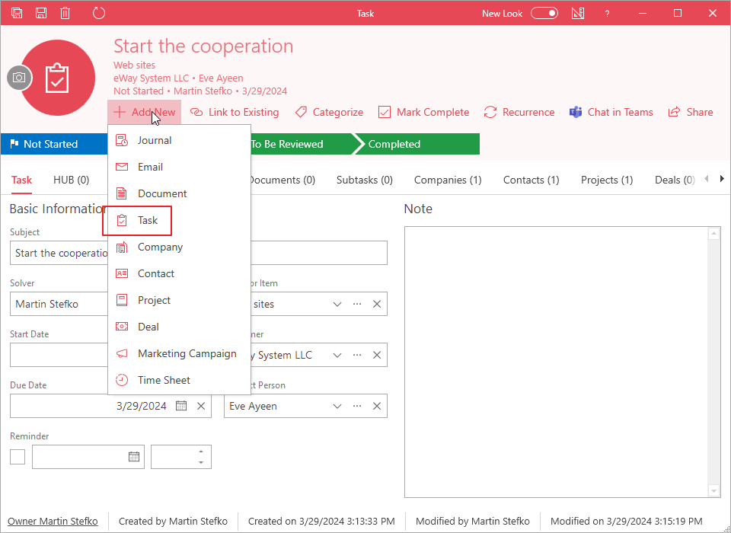Clear the Superior Item field
The image size is (731, 533).
[377, 304]
